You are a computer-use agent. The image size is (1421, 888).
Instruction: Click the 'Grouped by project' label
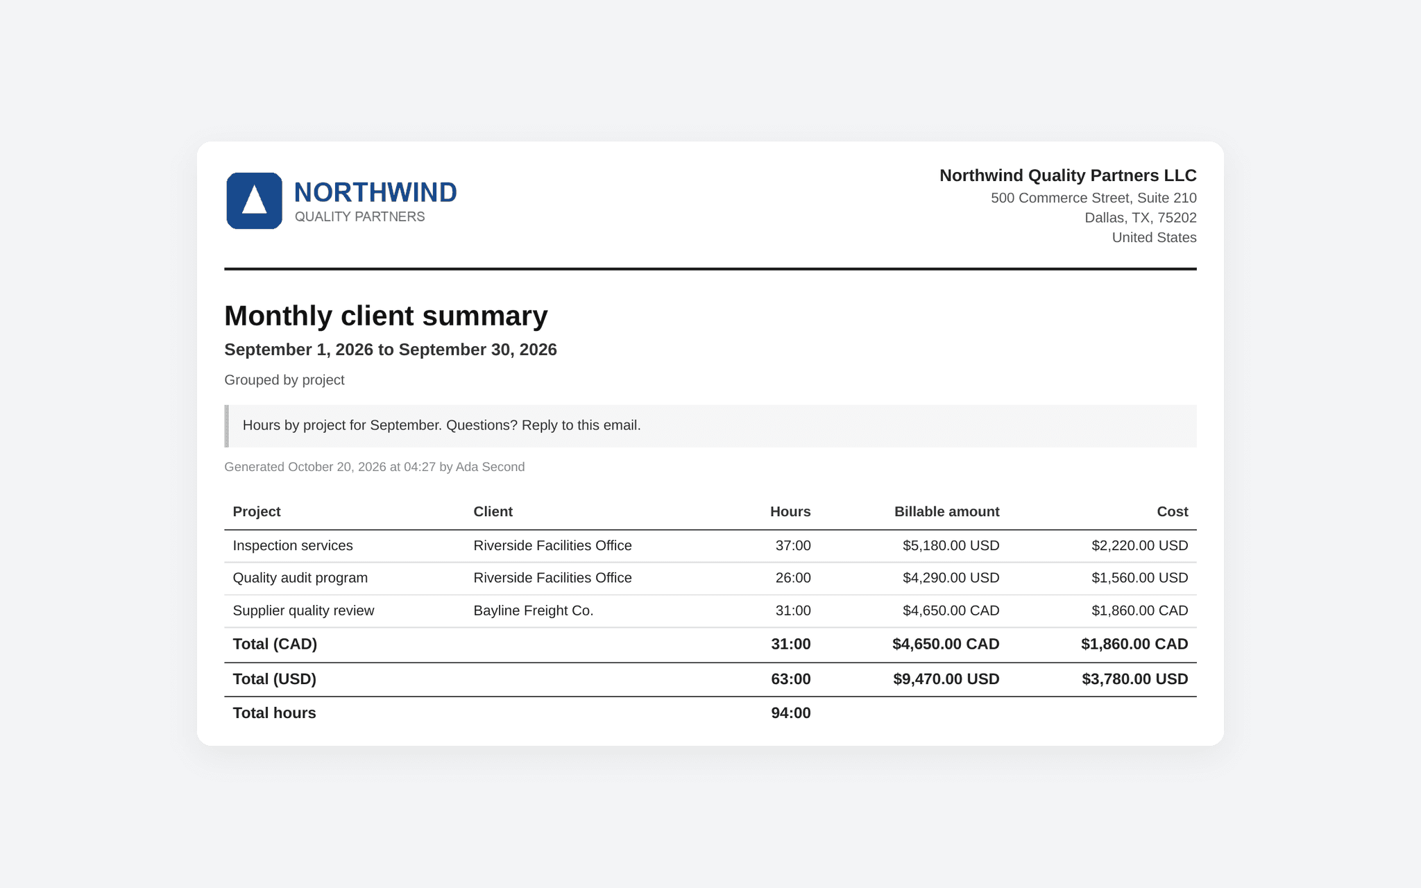click(284, 380)
